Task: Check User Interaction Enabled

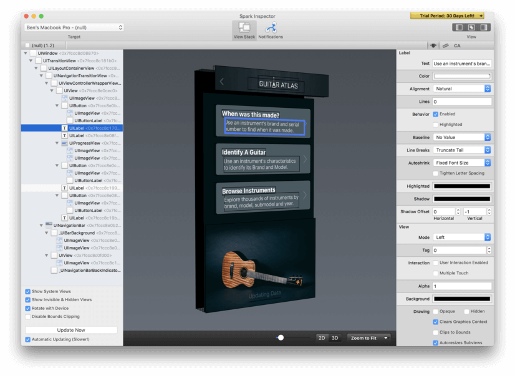Action: pyautogui.click(x=436, y=263)
